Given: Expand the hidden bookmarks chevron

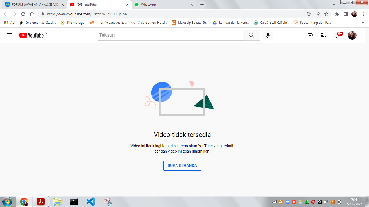Looking at the screenshot, I should pyautogui.click(x=363, y=23).
